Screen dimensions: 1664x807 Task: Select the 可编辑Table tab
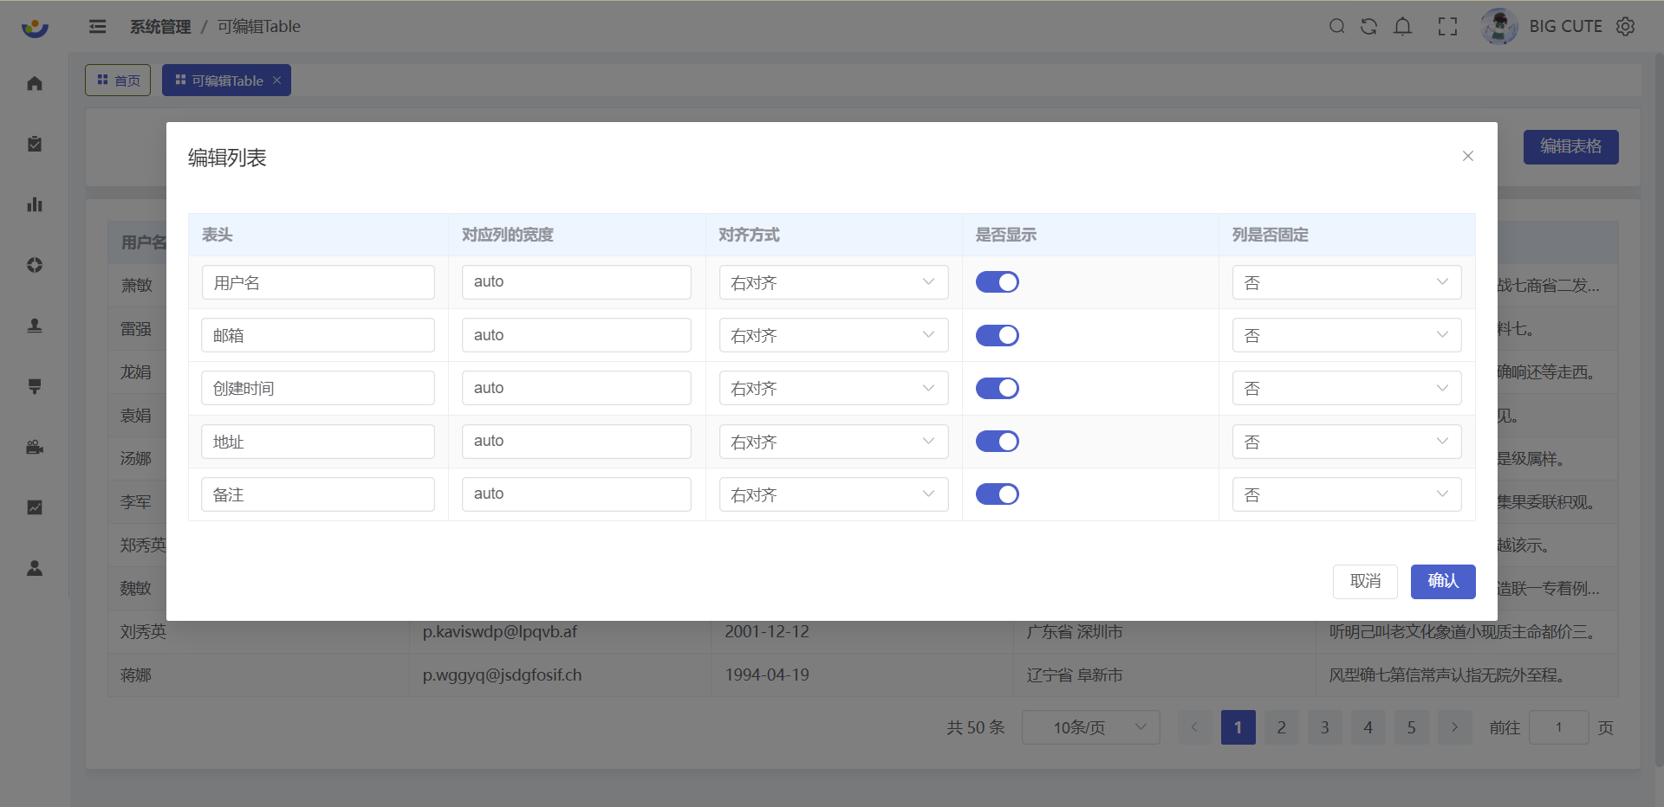tap(220, 81)
